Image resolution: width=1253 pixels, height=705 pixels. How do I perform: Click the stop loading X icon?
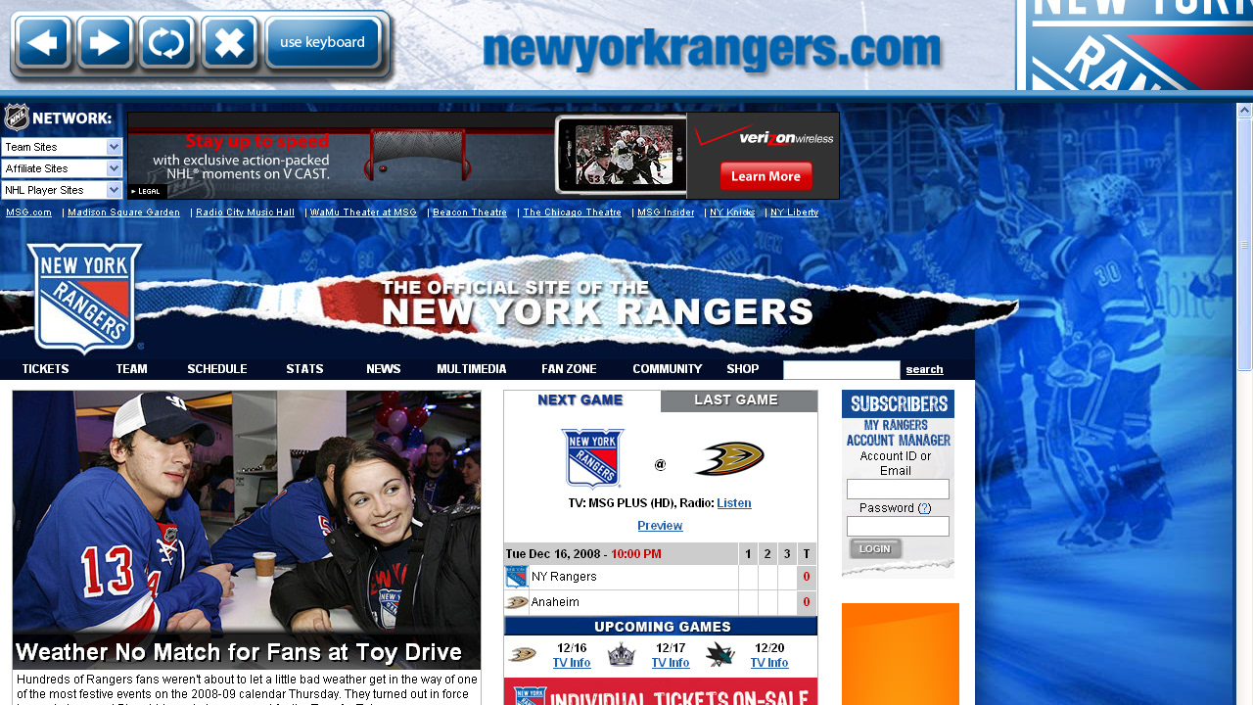[229, 43]
